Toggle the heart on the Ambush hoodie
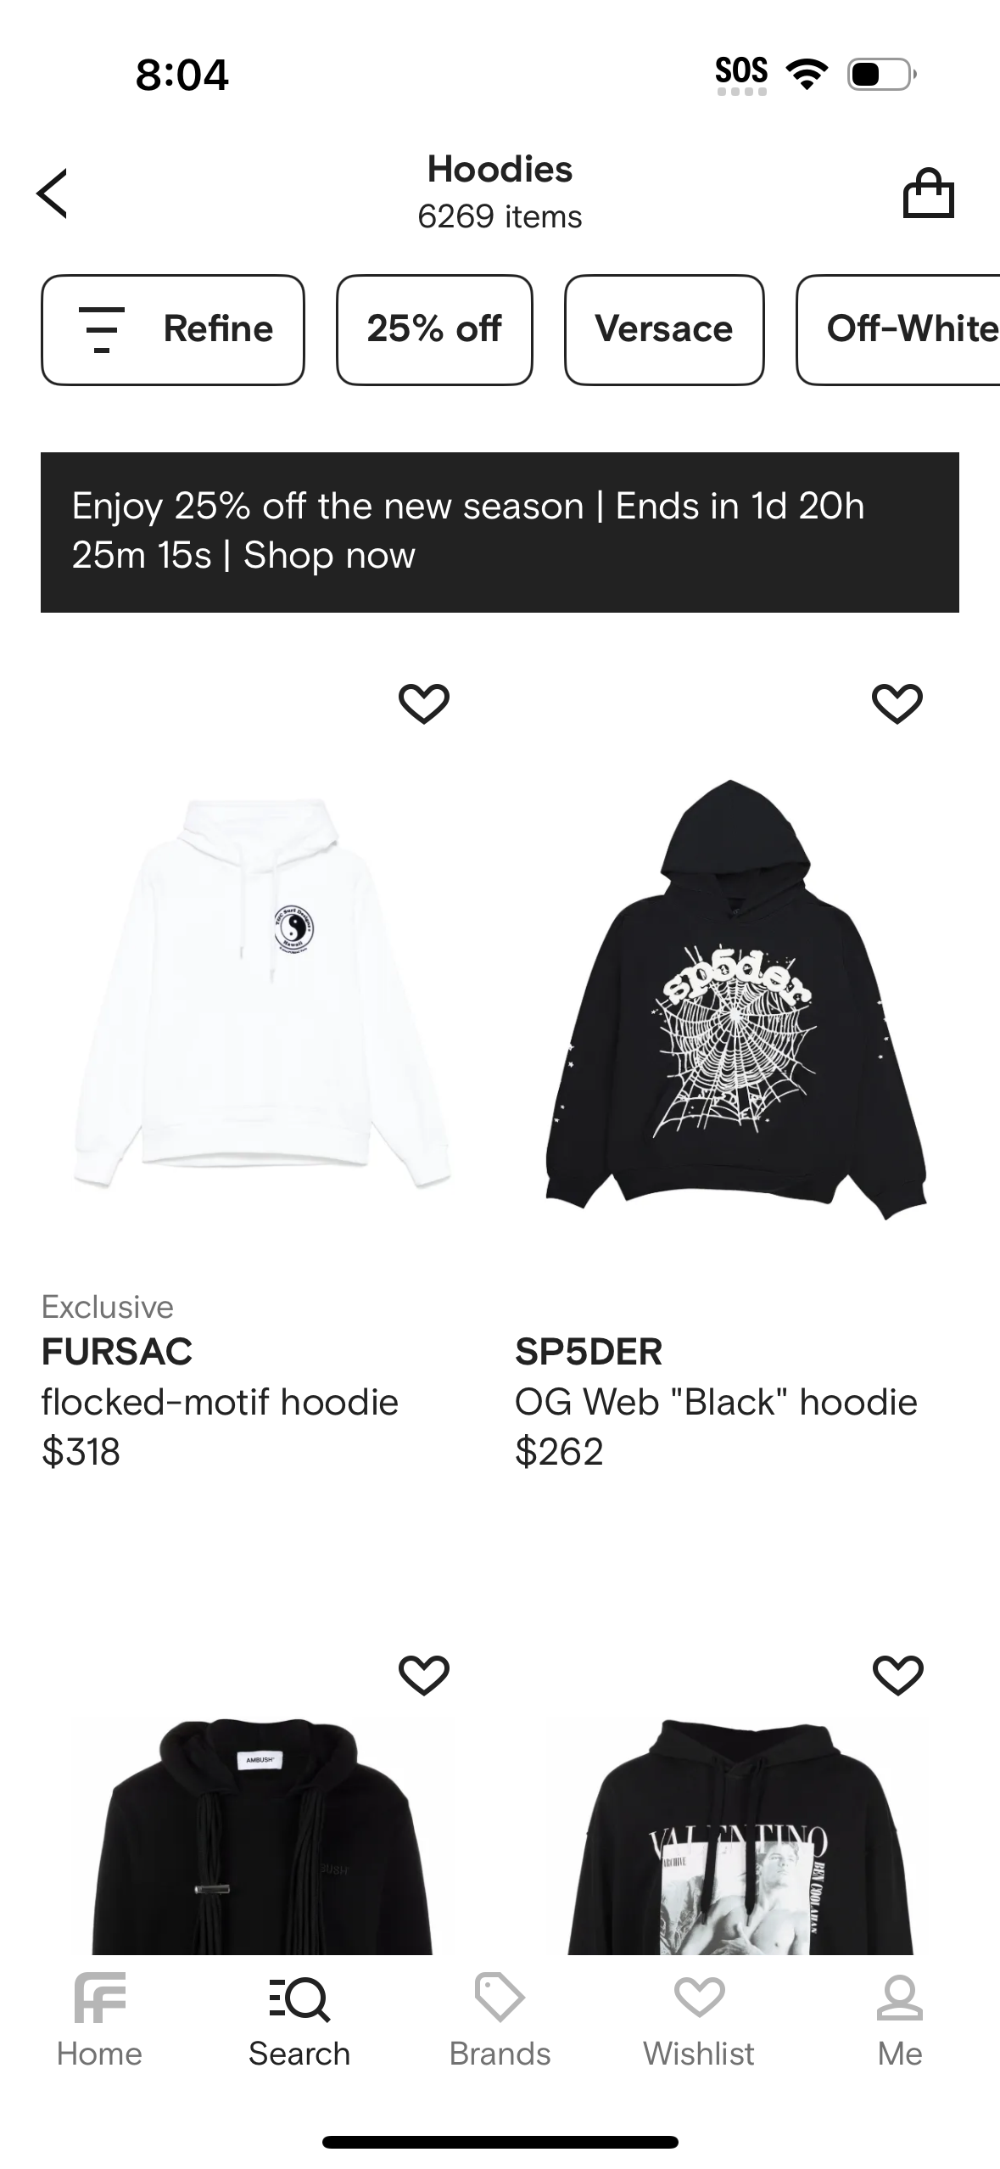 click(423, 1674)
